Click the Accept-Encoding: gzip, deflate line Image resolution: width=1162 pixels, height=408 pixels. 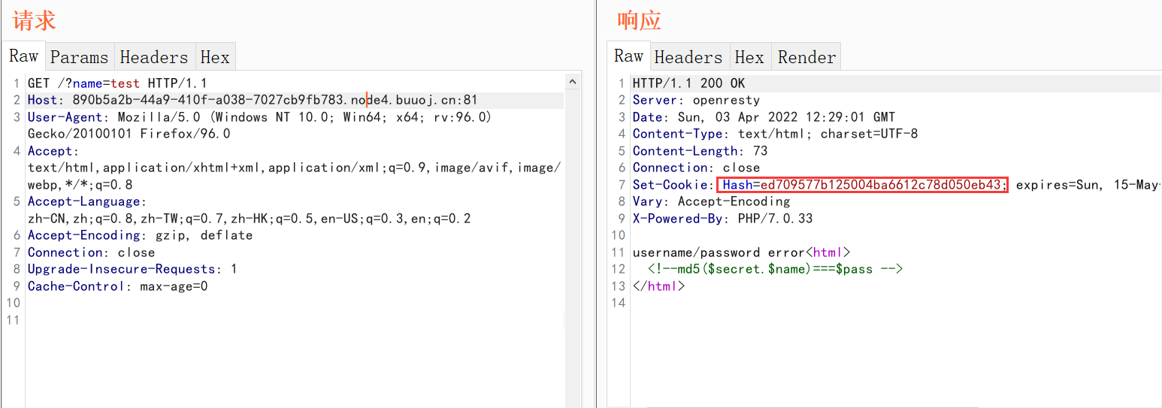pyautogui.click(x=140, y=235)
